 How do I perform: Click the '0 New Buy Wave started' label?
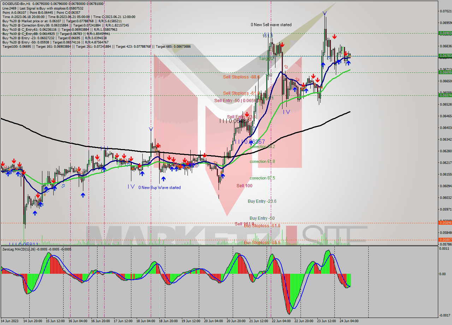160,187
